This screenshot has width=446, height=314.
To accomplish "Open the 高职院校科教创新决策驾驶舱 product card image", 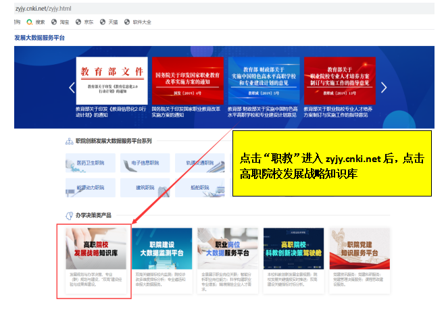I will pos(293,248).
